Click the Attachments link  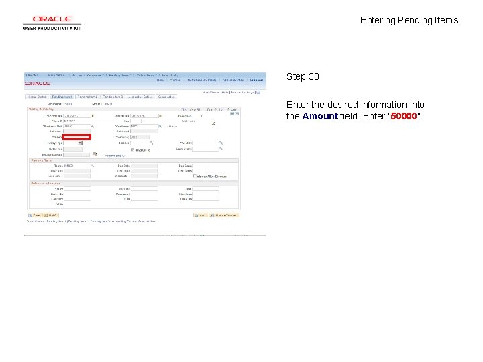(115, 156)
